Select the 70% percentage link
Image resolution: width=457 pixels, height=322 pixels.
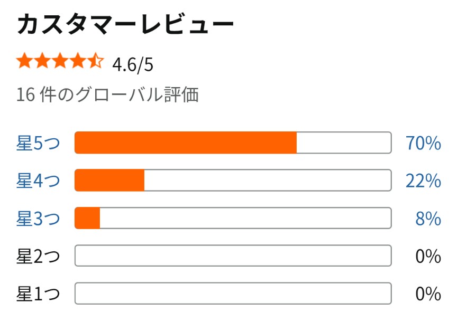(x=423, y=143)
